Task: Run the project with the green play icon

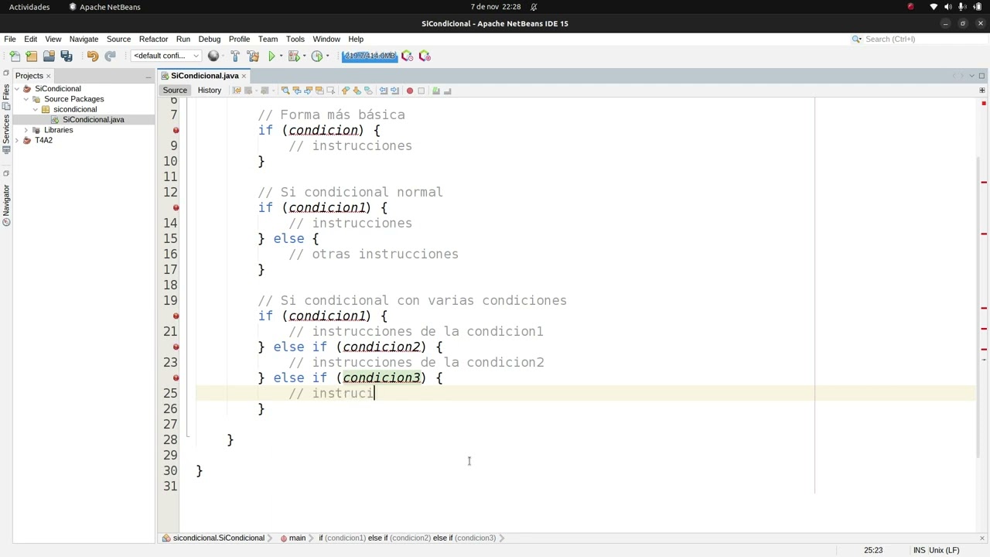Action: pos(271,56)
